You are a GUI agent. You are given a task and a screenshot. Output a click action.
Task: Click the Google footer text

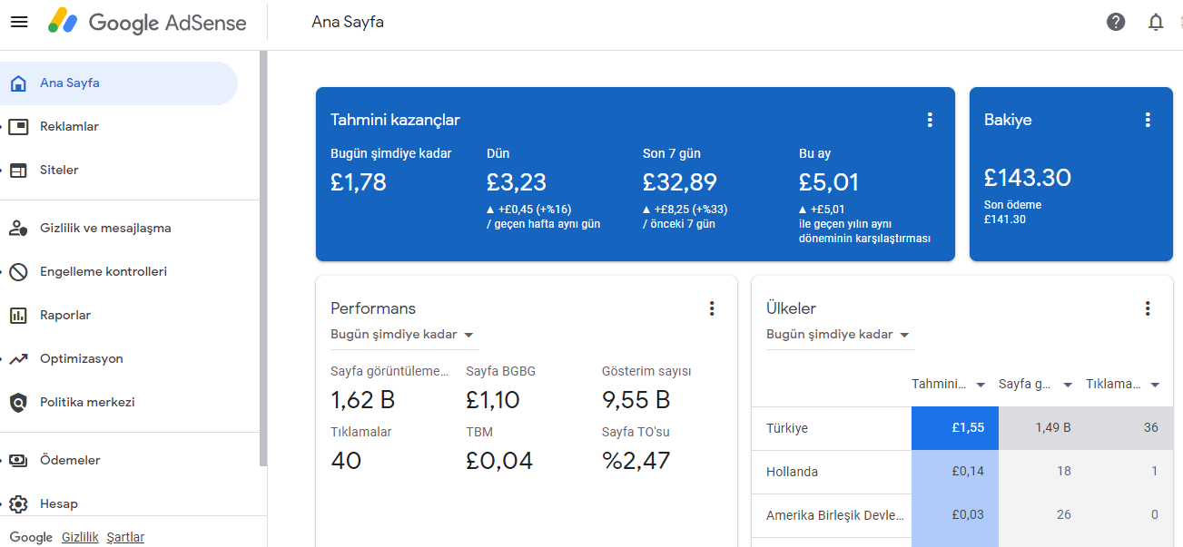point(31,537)
